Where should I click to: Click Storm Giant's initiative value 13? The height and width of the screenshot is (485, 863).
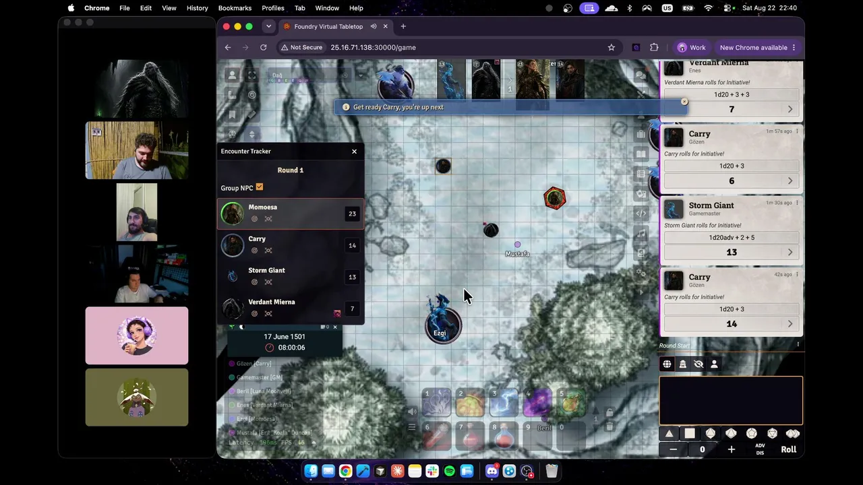click(x=352, y=277)
